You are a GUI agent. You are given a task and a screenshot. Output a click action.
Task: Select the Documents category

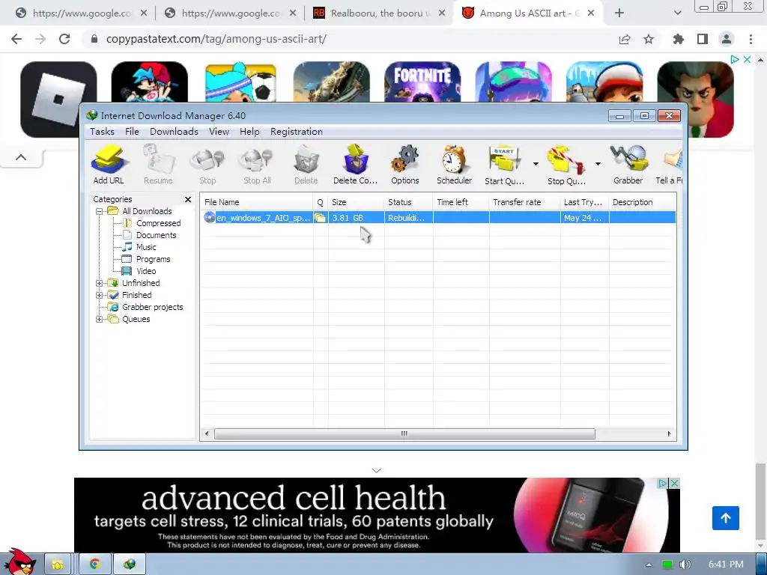[156, 235]
